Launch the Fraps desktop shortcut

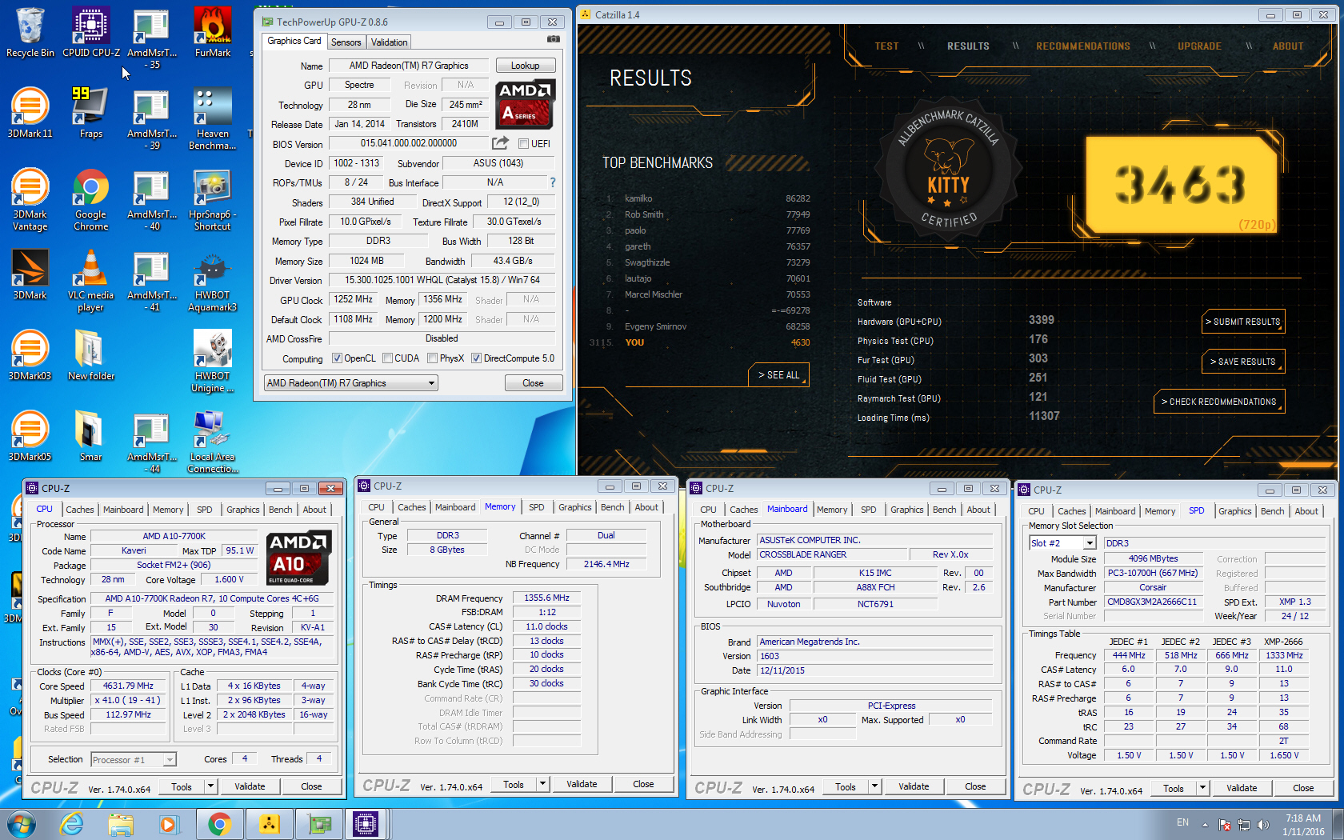pos(91,113)
